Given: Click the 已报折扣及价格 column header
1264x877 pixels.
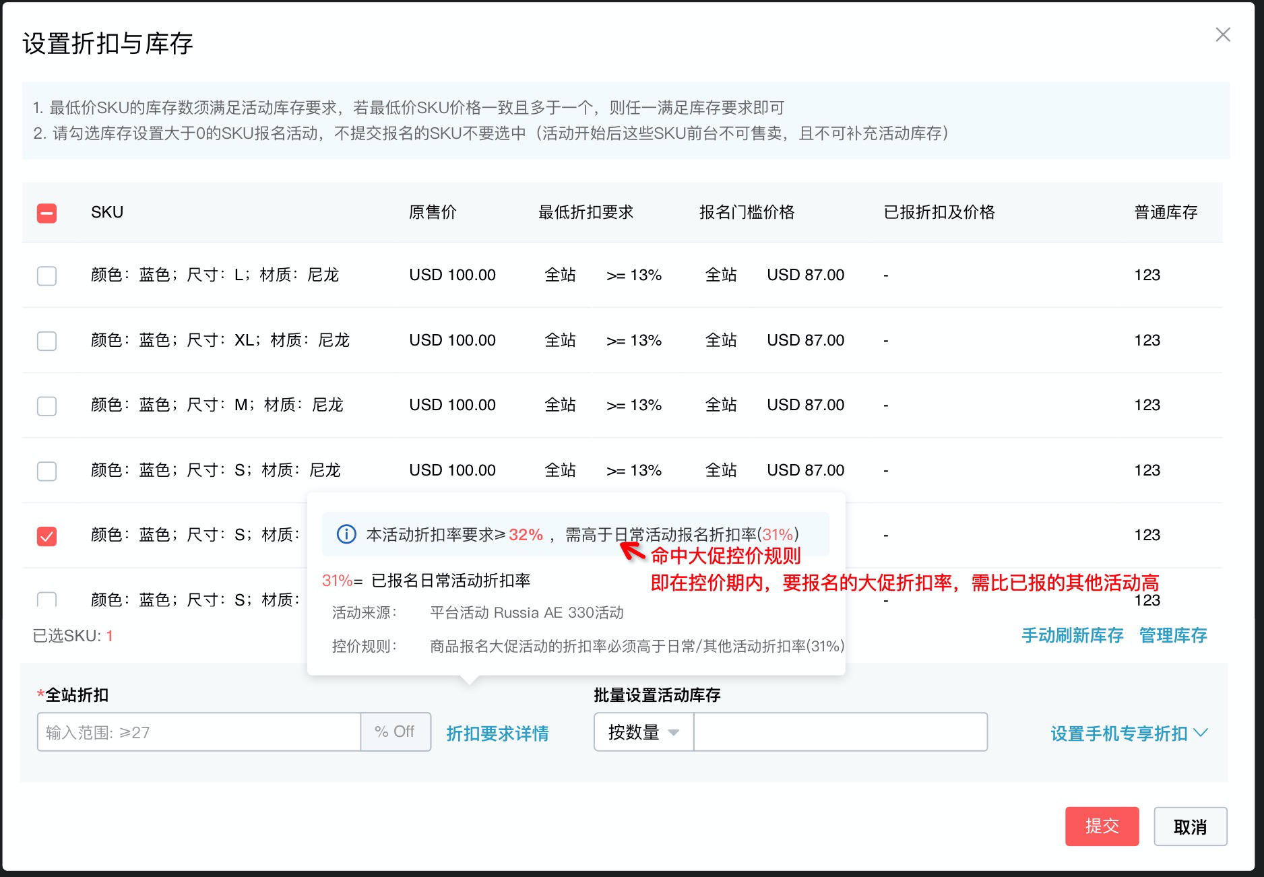Looking at the screenshot, I should (x=939, y=212).
